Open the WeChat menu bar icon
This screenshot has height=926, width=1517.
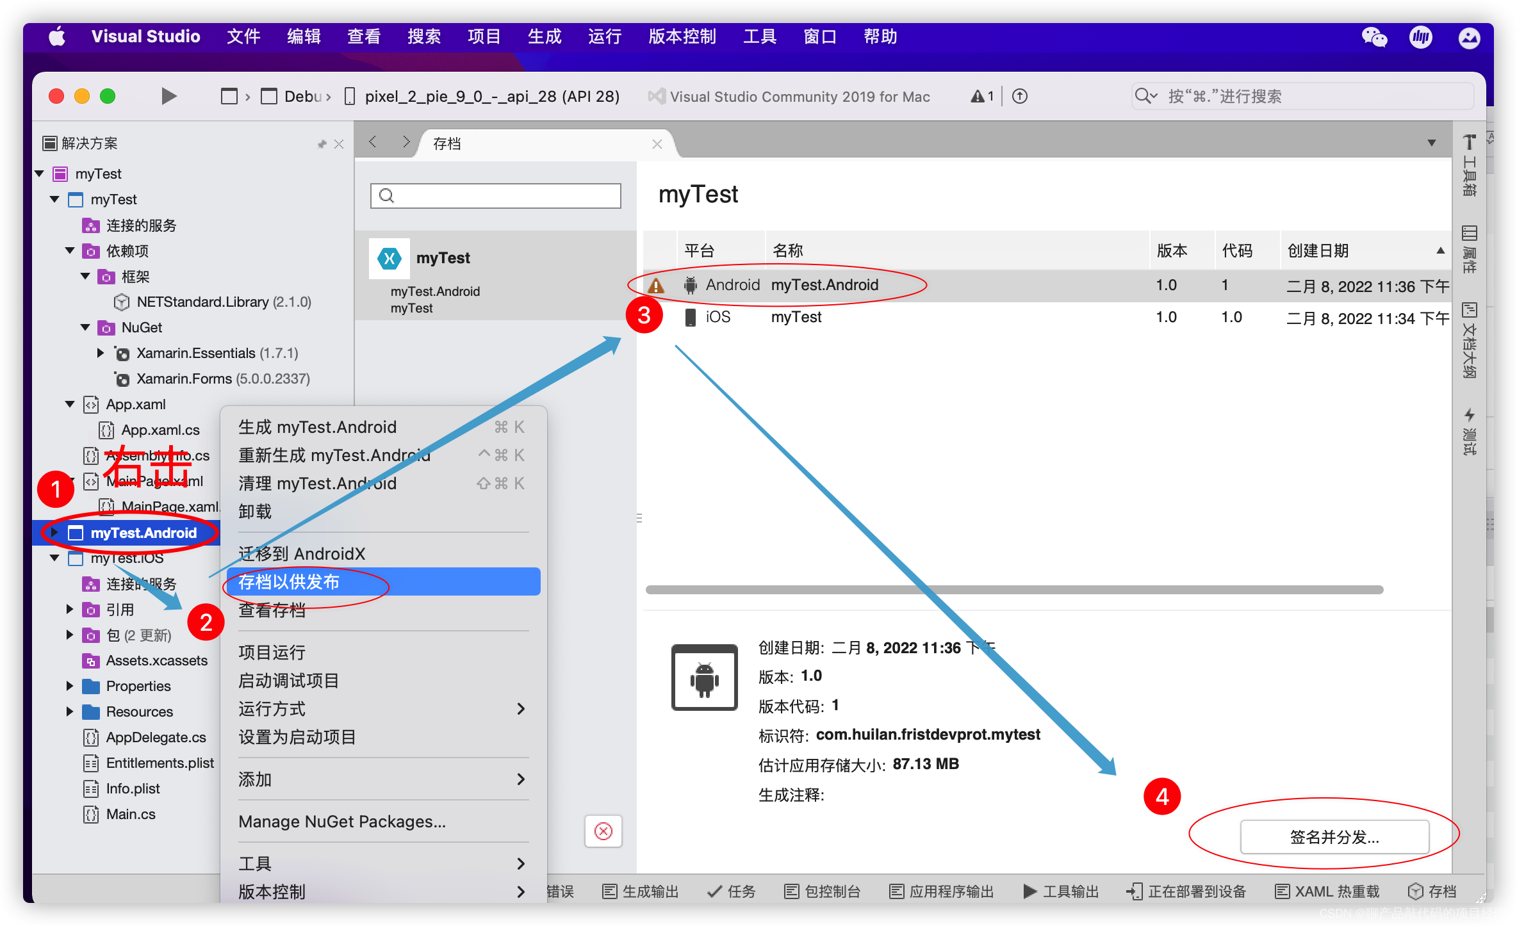pyautogui.click(x=1374, y=37)
